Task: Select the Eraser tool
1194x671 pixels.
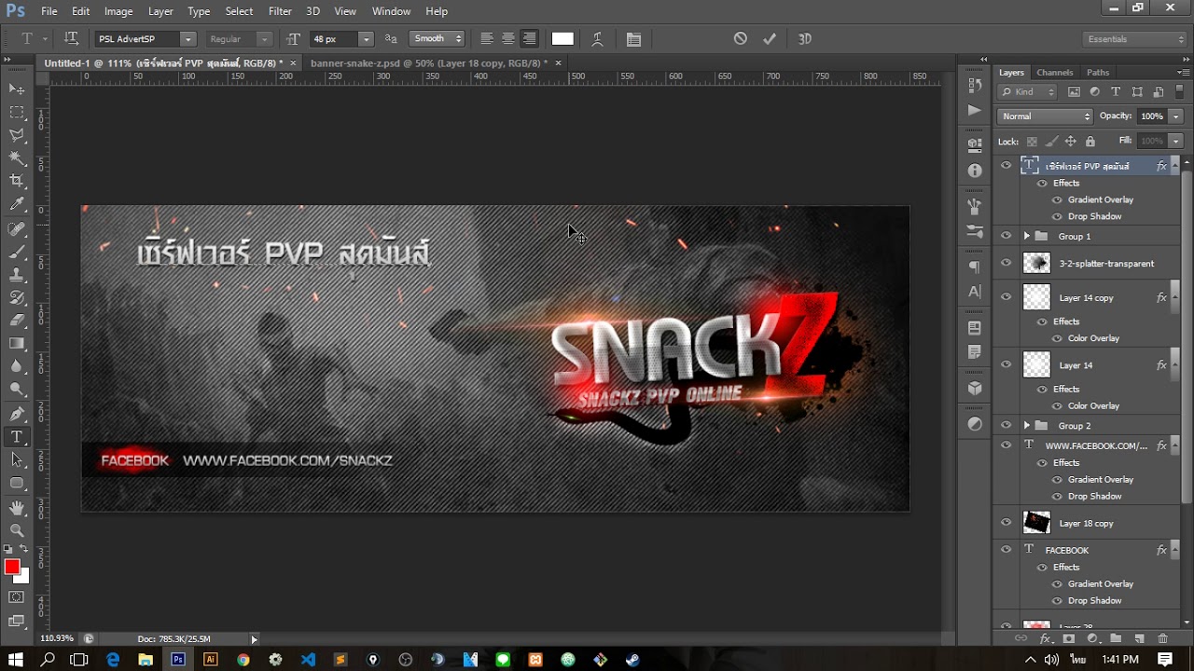Action: pos(17,321)
